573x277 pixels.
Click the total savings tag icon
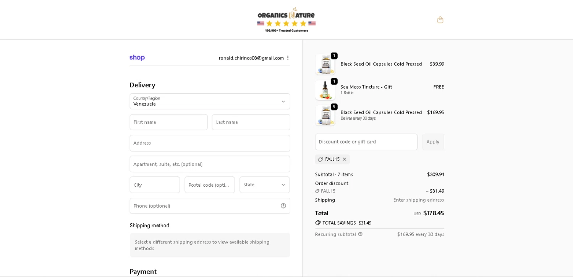pyautogui.click(x=318, y=223)
